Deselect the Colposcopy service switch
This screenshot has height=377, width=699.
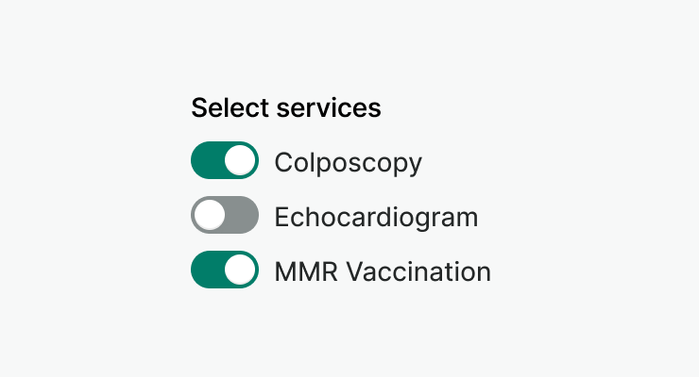225,161
